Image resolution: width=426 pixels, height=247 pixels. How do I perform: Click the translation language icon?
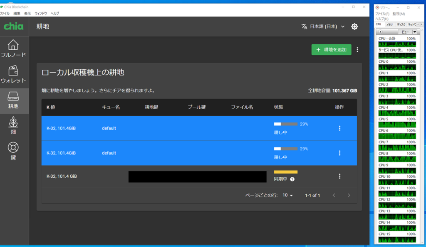point(304,27)
